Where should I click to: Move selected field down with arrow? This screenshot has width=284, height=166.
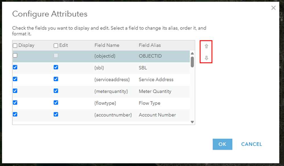click(207, 58)
